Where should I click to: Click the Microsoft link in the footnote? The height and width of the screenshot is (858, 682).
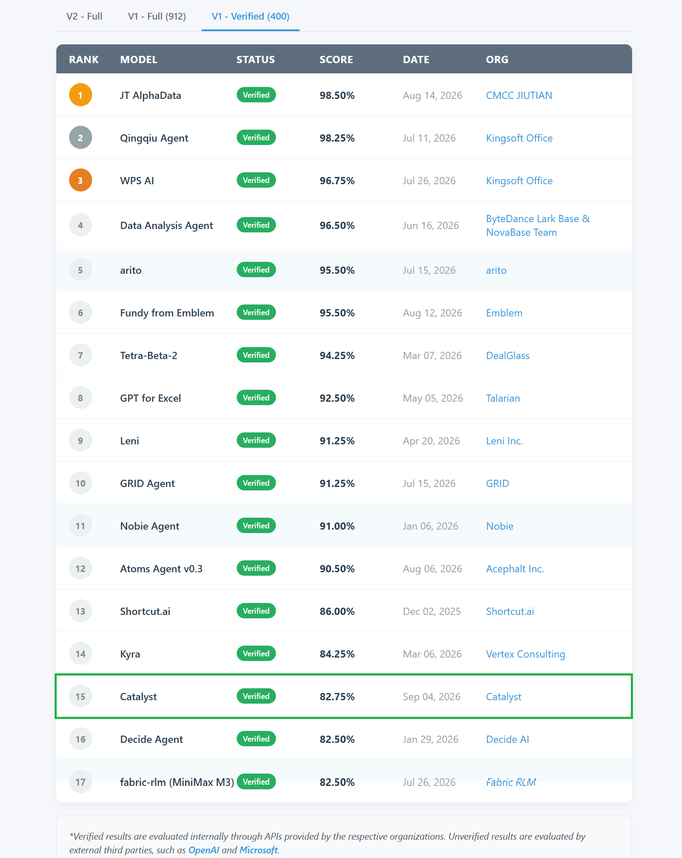(259, 850)
